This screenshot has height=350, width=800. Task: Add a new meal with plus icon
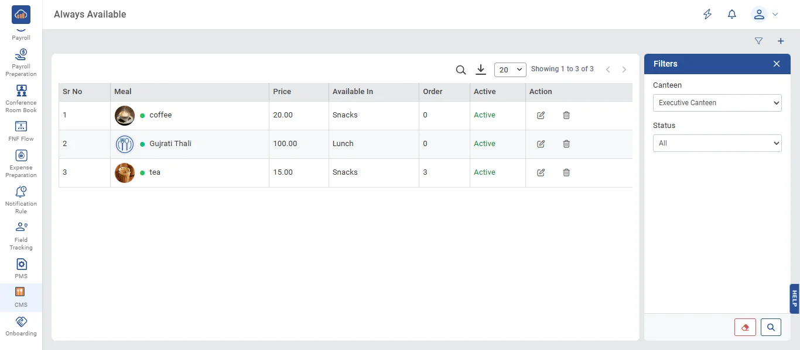click(781, 41)
